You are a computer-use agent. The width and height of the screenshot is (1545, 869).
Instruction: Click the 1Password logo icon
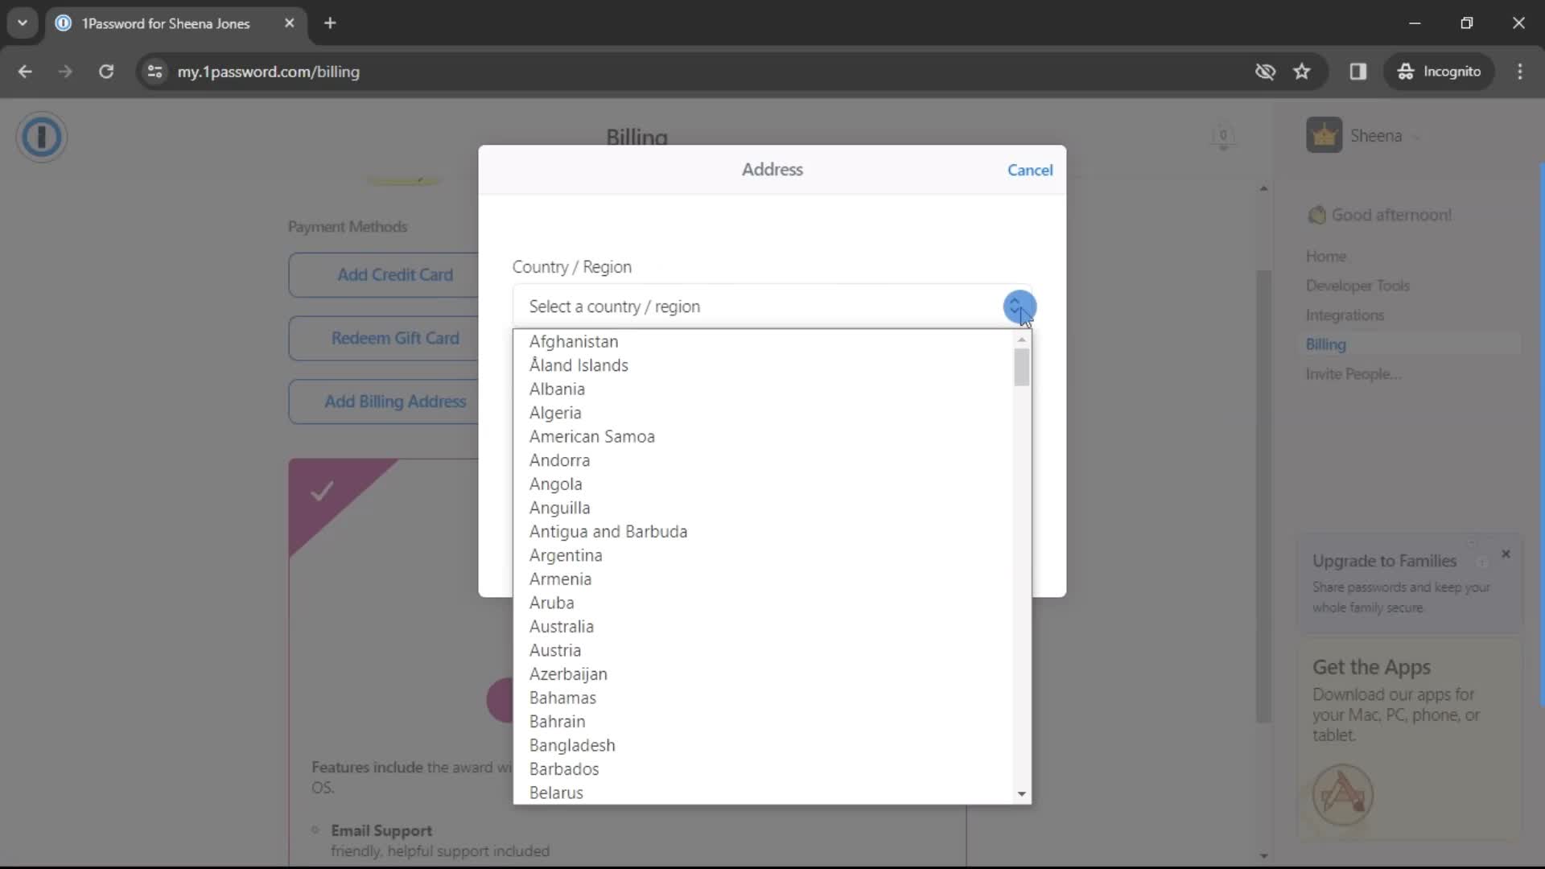pyautogui.click(x=43, y=136)
